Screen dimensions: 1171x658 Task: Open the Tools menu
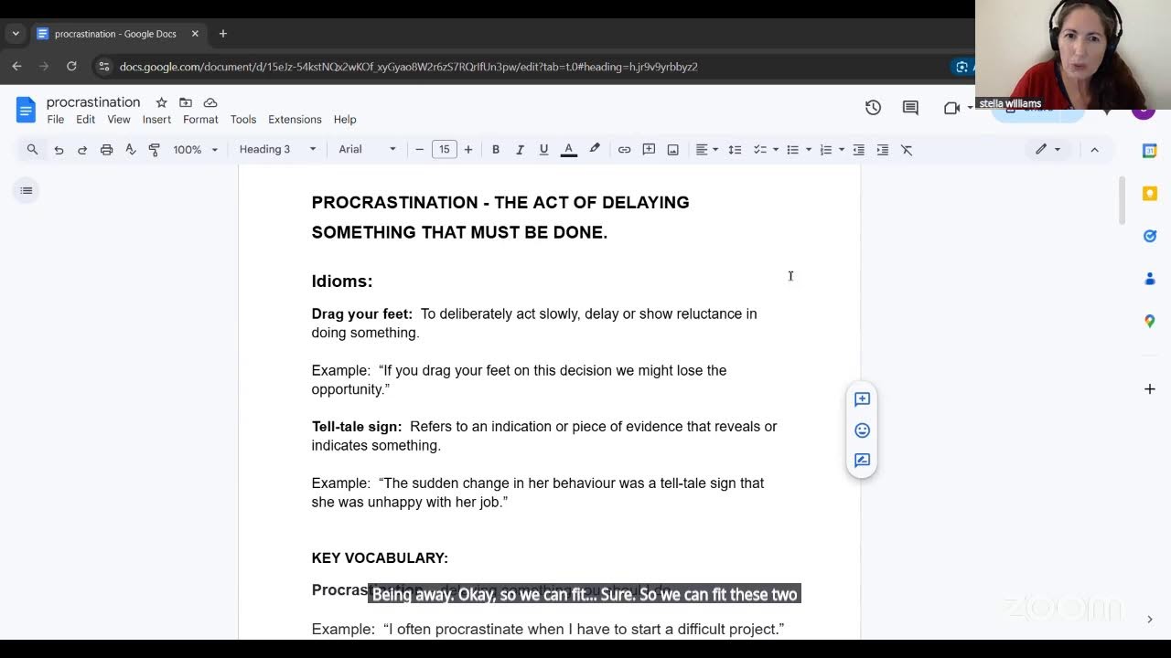[243, 120]
